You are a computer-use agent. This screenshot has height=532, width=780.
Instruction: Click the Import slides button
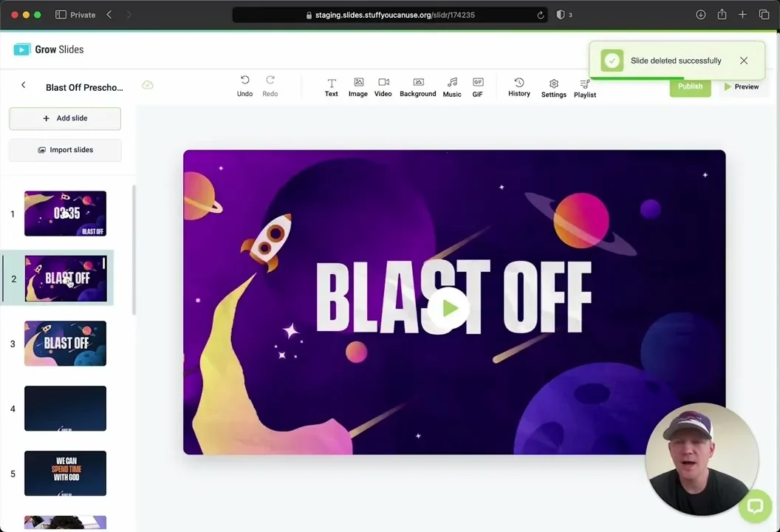pyautogui.click(x=65, y=150)
